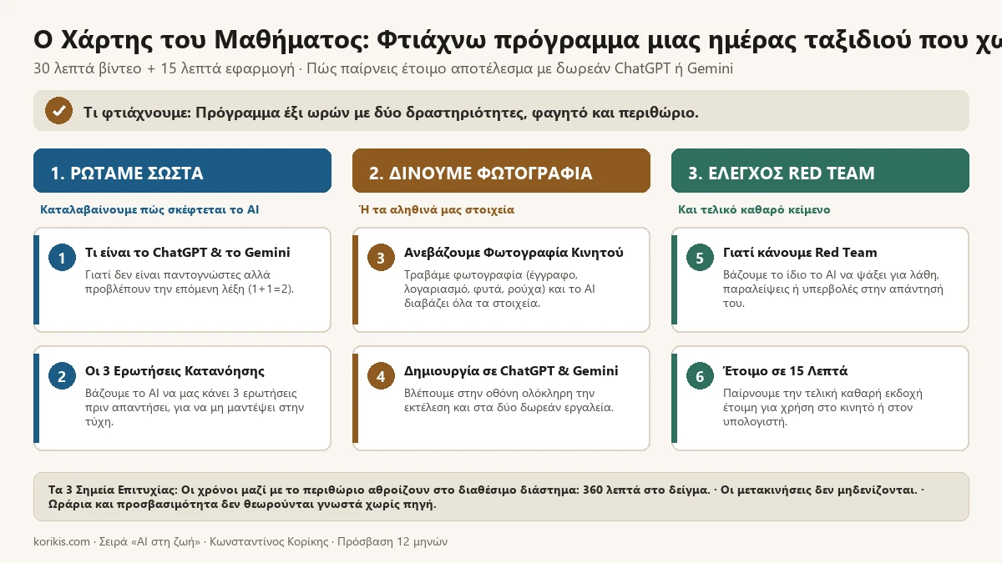The width and height of the screenshot is (1002, 563).
Task: Click card title "Έτοιμο σε 15 Λεπτά"
Action: [x=785, y=371]
